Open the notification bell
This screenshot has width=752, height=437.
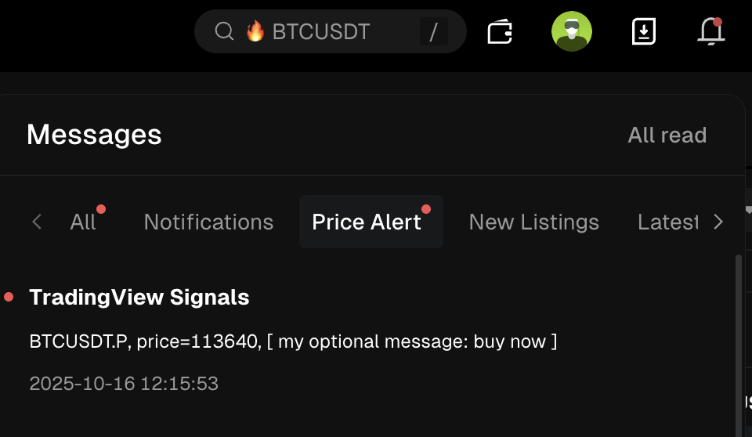710,31
